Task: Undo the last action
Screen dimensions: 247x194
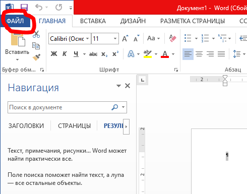Action: point(39,8)
